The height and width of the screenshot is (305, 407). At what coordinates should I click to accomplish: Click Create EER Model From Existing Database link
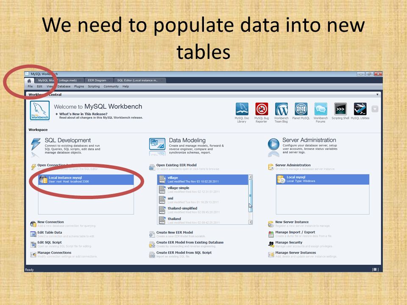[x=190, y=242]
